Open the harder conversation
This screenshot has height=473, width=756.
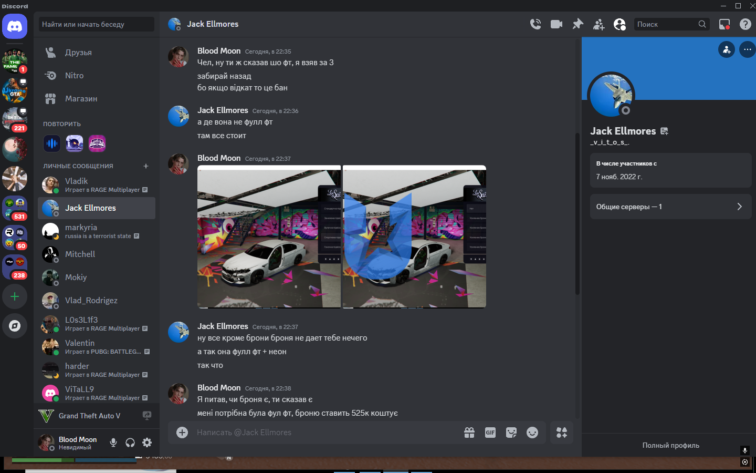click(97, 370)
